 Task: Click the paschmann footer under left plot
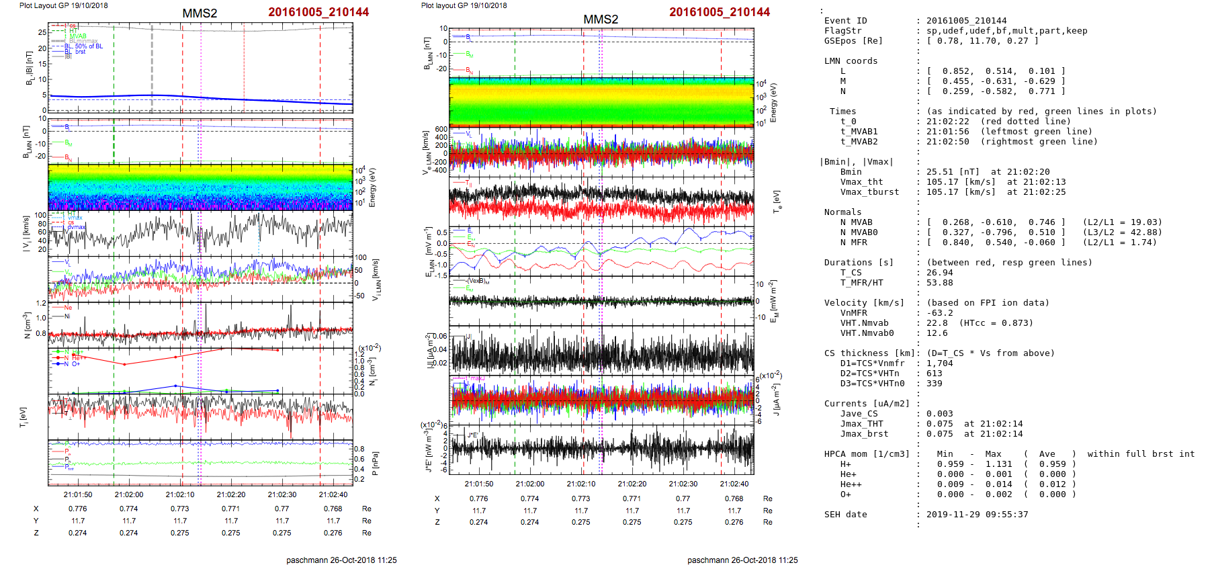pyautogui.click(x=341, y=560)
